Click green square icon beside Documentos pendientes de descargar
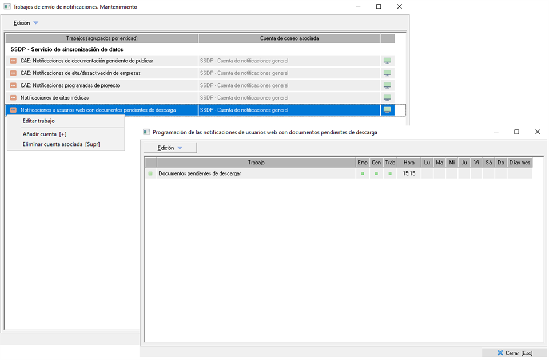Screen dimensions: 549x360 pos(150,173)
